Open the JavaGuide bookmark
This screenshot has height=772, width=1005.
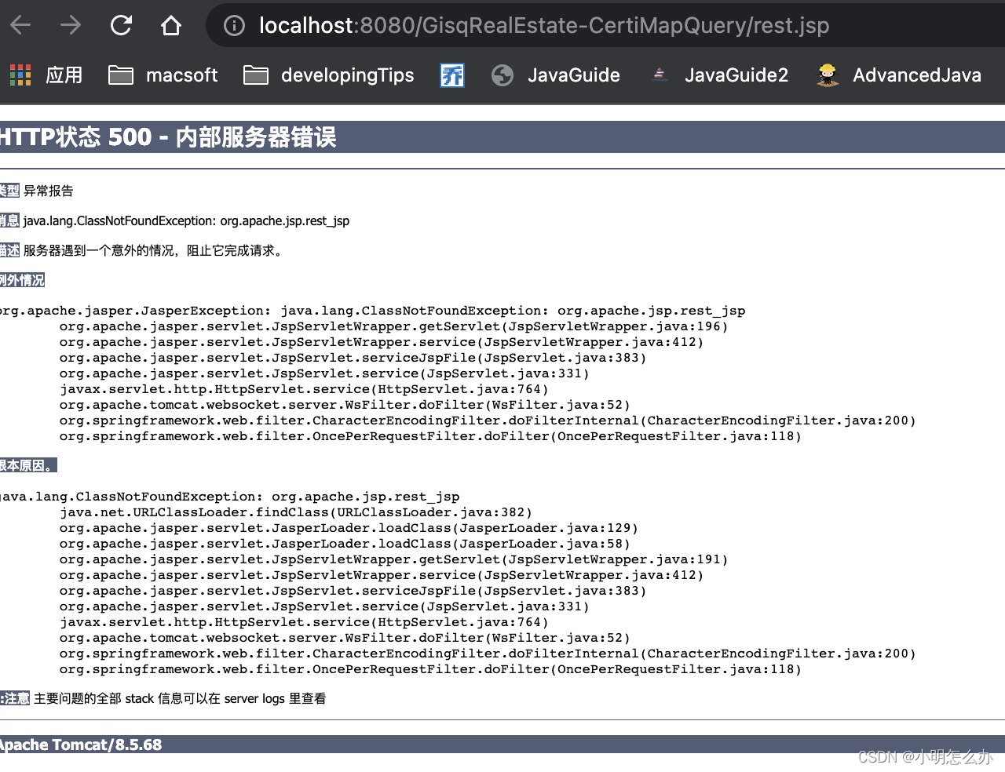[575, 75]
